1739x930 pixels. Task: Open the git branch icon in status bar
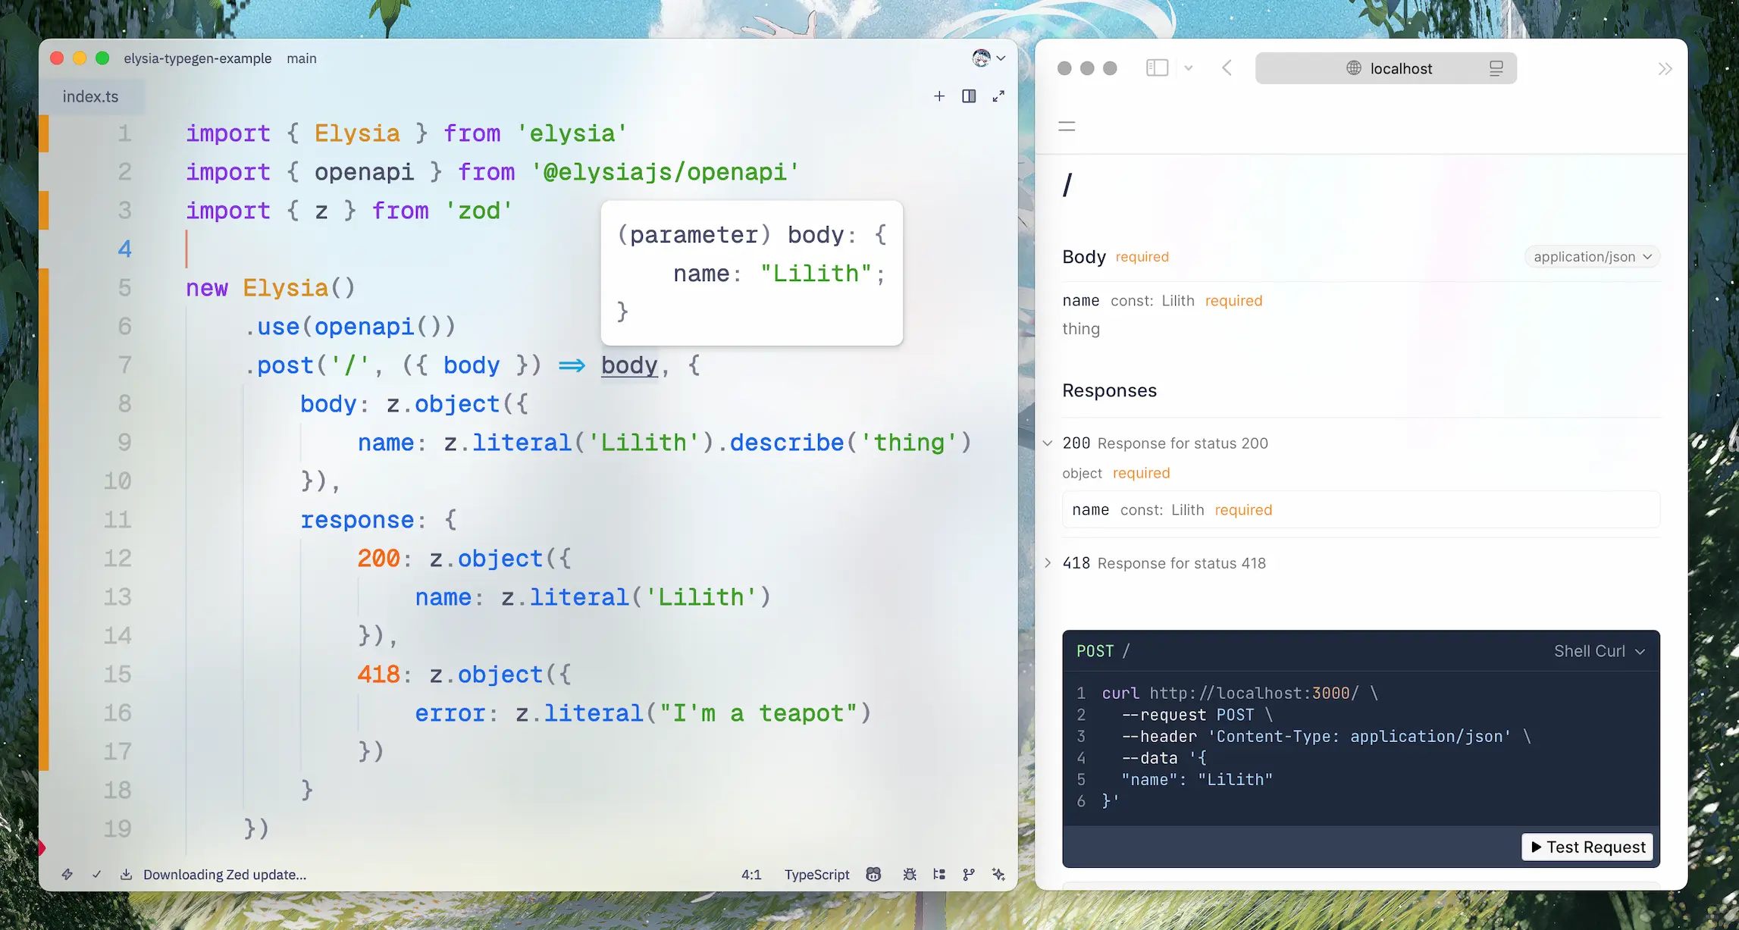click(x=969, y=874)
